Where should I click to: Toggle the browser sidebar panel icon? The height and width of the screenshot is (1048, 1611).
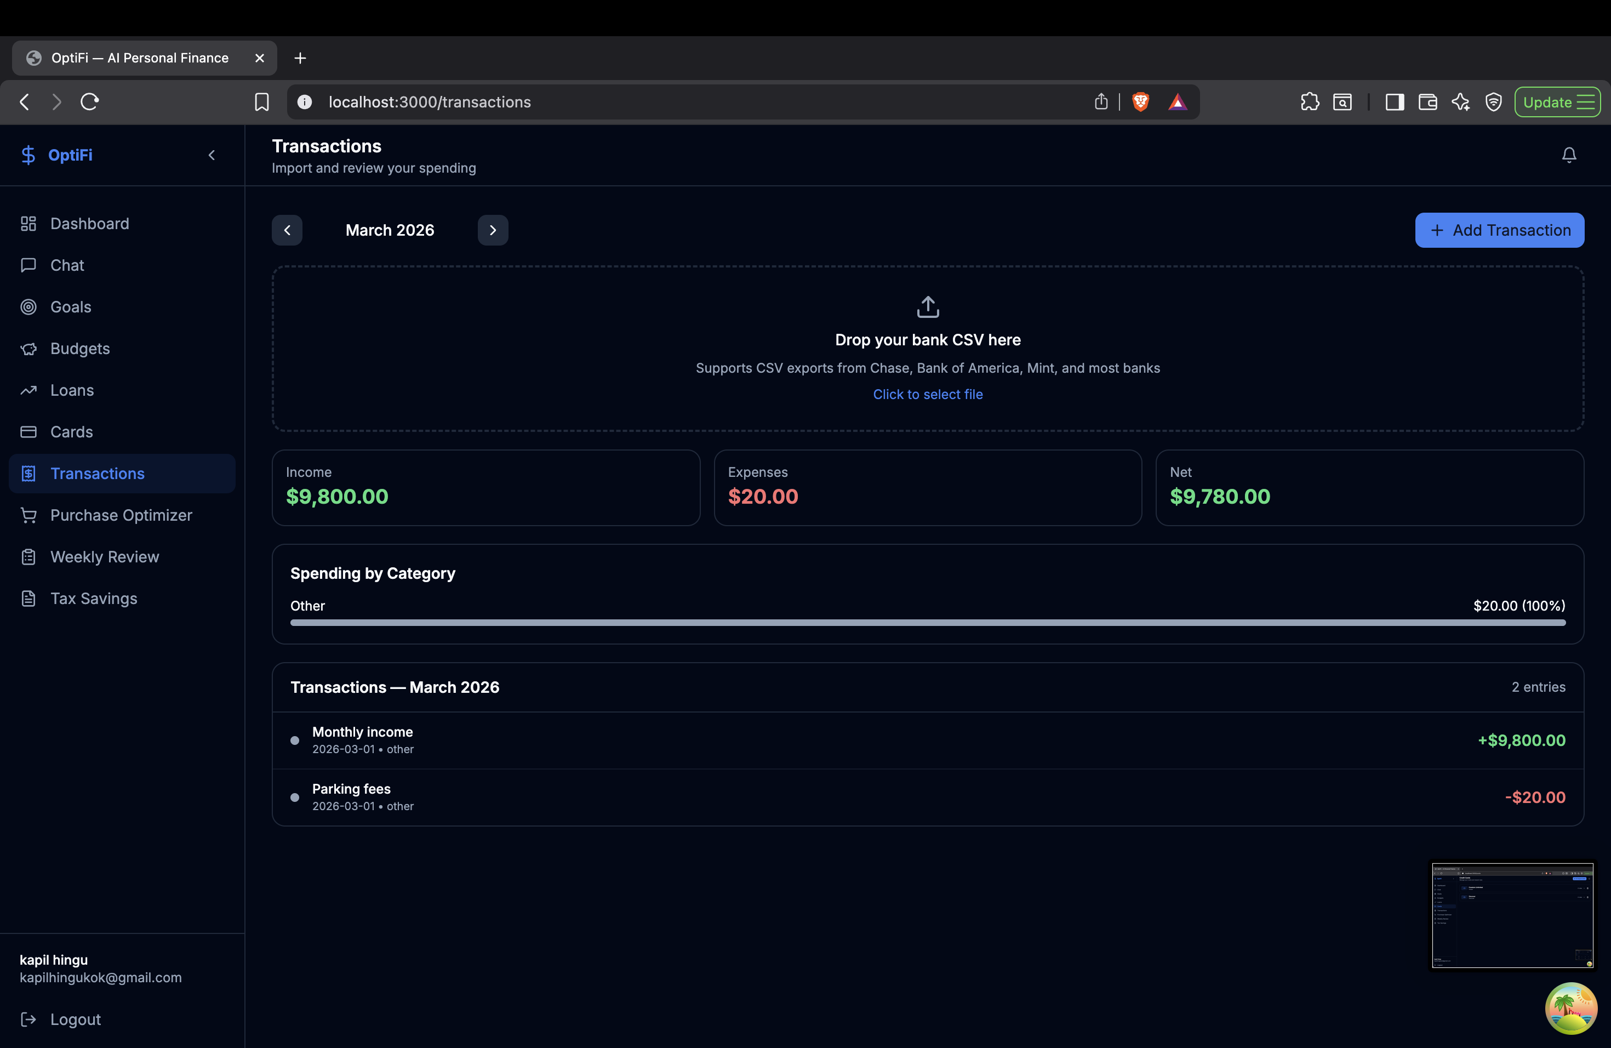1393,101
